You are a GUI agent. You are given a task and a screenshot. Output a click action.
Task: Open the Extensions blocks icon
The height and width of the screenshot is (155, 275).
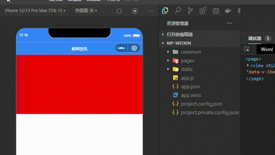click(203, 11)
